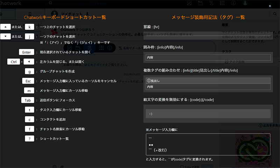
Task: Click the backtick message input example box
Action: pos(208,144)
